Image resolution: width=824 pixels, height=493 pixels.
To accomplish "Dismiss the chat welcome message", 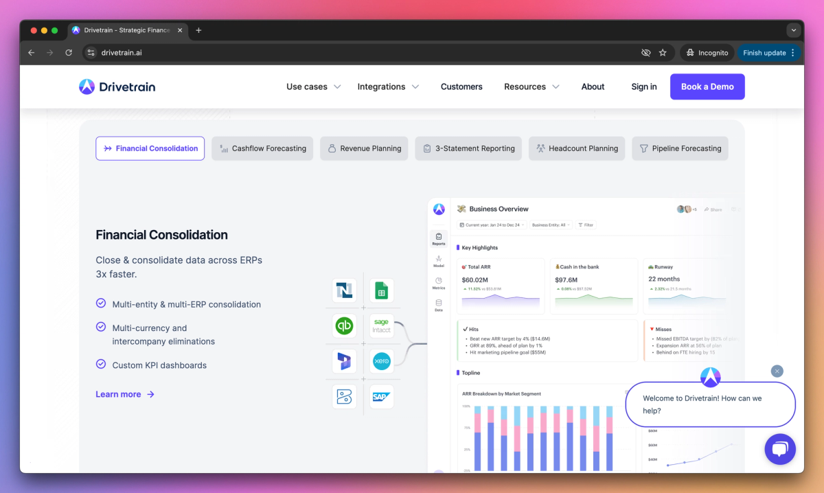I will [777, 371].
